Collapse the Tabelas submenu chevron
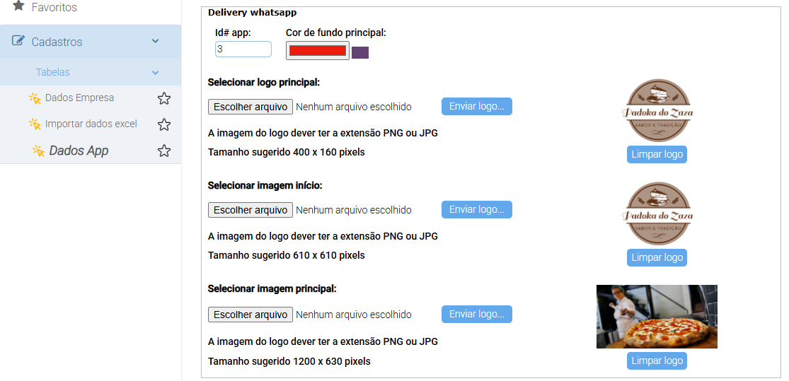The image size is (789, 381). (x=156, y=72)
